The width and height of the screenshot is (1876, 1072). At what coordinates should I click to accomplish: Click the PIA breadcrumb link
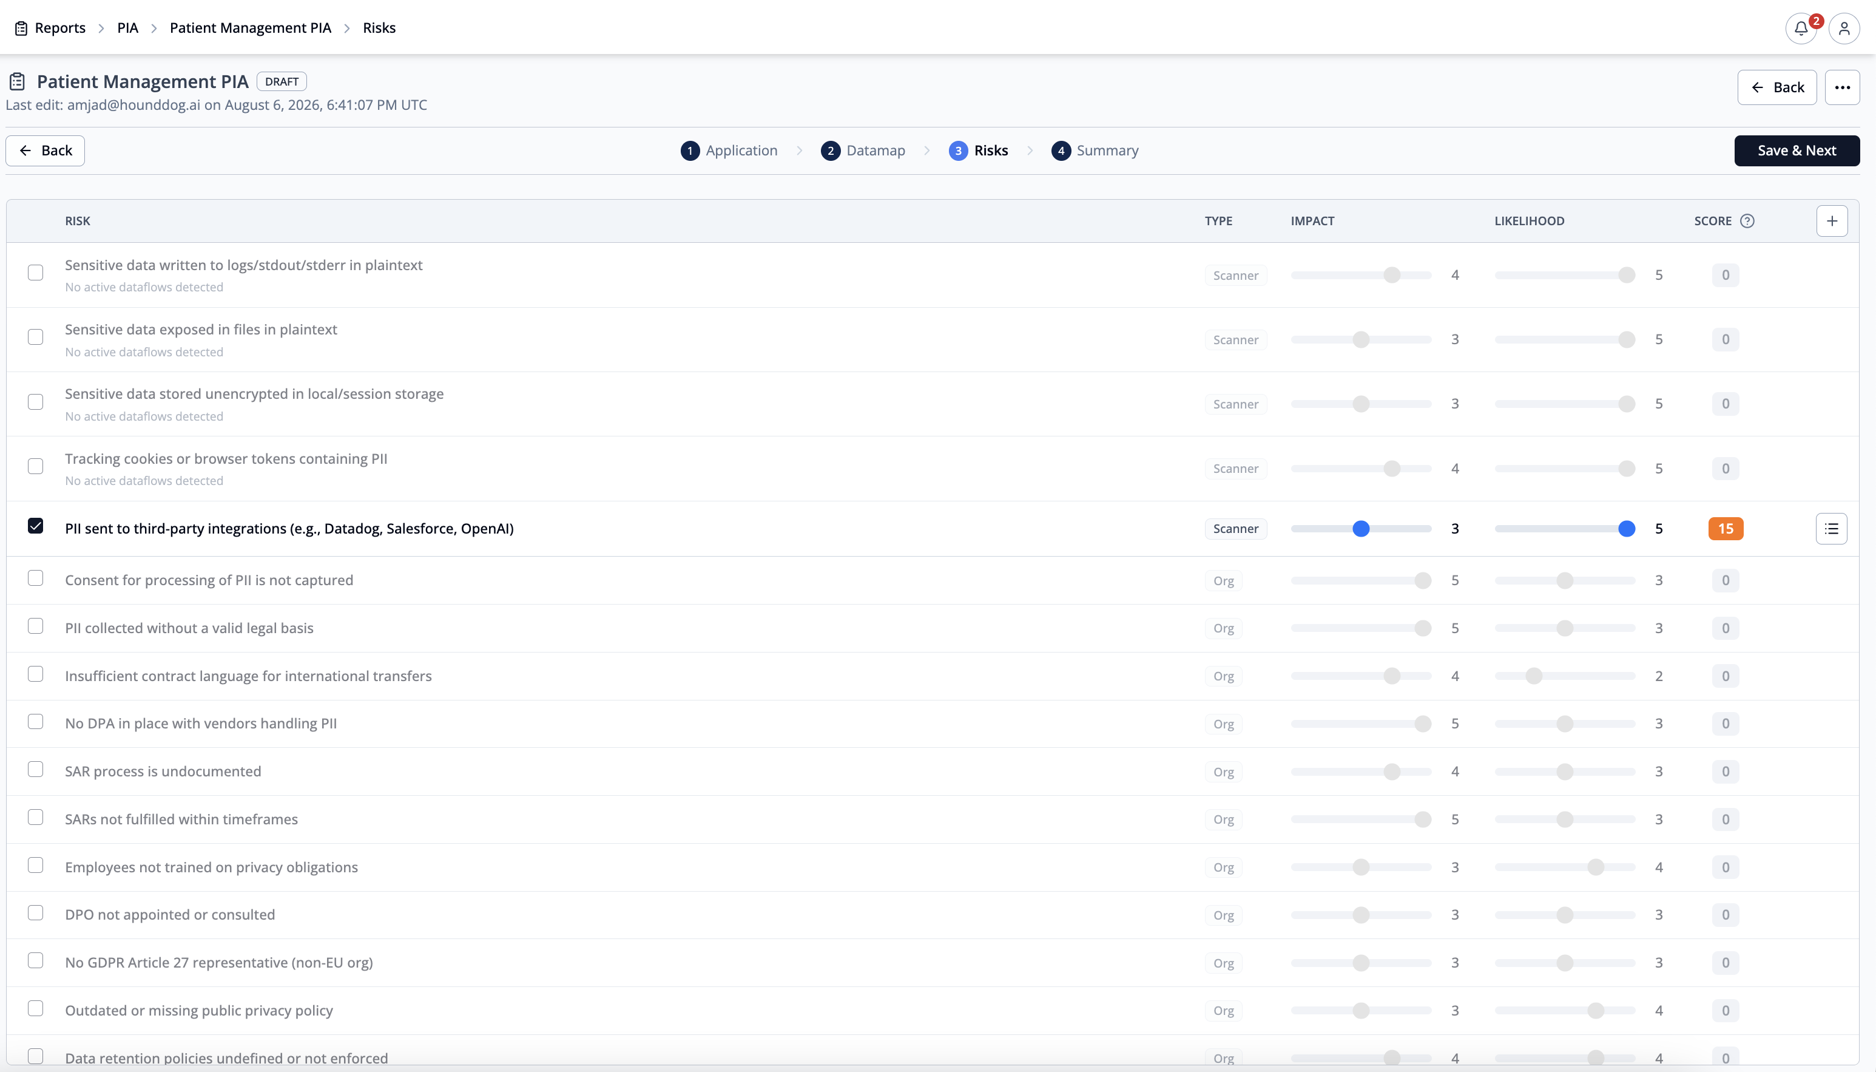click(x=127, y=28)
